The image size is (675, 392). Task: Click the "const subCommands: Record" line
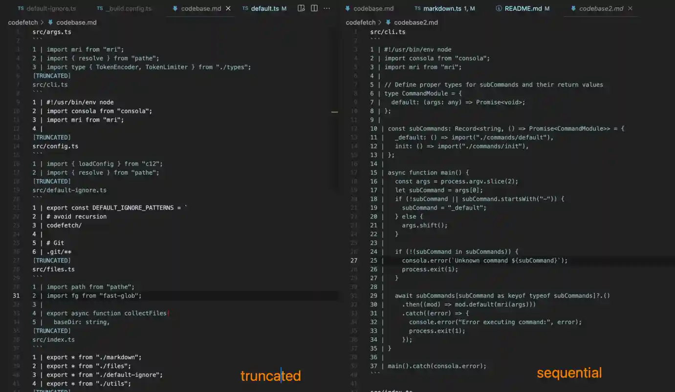click(x=498, y=129)
